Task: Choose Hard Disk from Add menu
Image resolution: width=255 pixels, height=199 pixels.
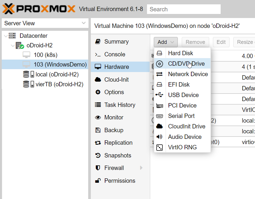Action: [x=182, y=53]
